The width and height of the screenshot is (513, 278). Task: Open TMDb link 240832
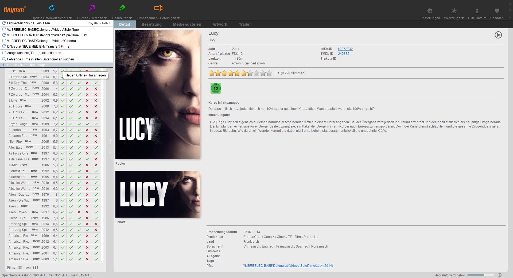tap(343, 54)
